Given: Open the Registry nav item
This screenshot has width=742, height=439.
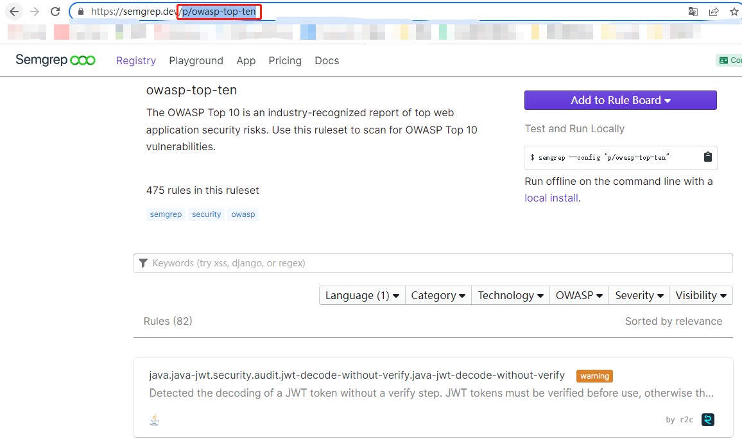Looking at the screenshot, I should 136,60.
